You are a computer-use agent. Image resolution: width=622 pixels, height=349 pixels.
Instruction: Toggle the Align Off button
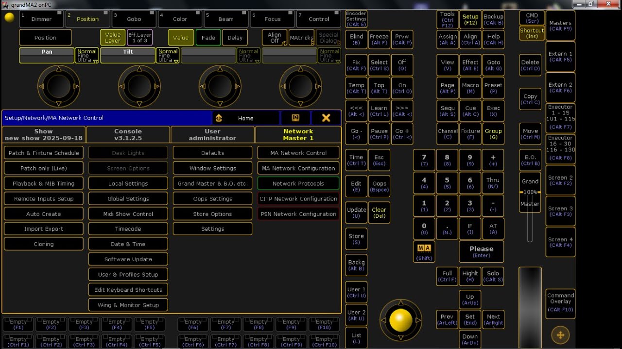[275, 38]
